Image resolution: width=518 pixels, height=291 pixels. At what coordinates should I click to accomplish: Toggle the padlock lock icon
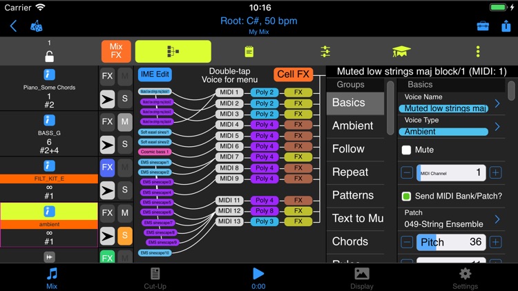coord(49,57)
